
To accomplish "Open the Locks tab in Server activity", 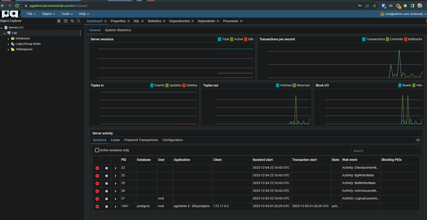I will 115,140.
